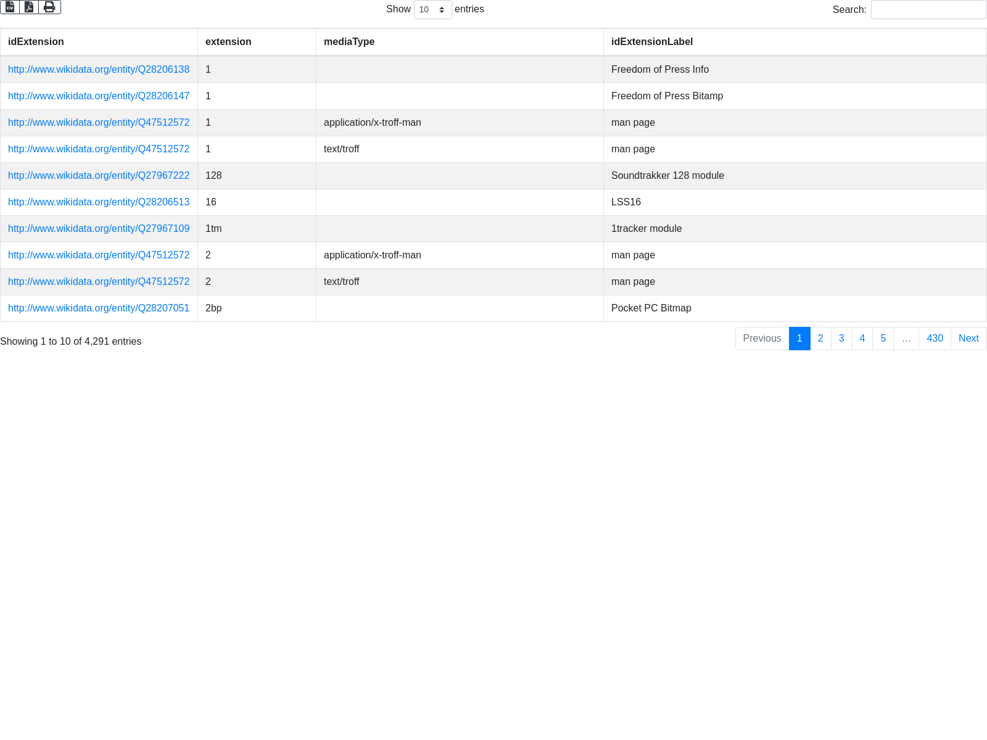Sort by idExtensionLabel column header
987x740 pixels.
652,42
